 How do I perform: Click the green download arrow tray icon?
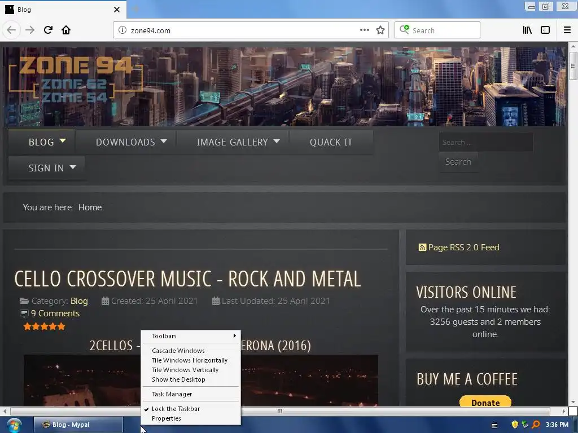pyautogui.click(x=526, y=425)
